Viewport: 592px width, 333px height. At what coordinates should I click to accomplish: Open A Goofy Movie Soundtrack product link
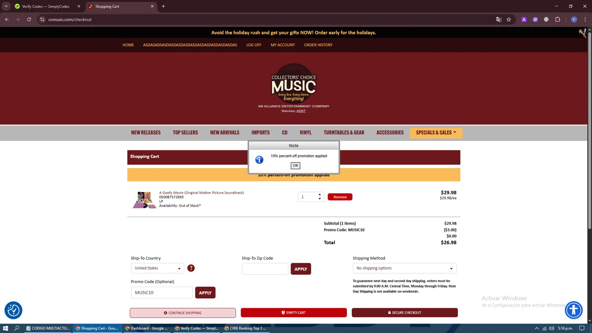pyautogui.click(x=201, y=193)
